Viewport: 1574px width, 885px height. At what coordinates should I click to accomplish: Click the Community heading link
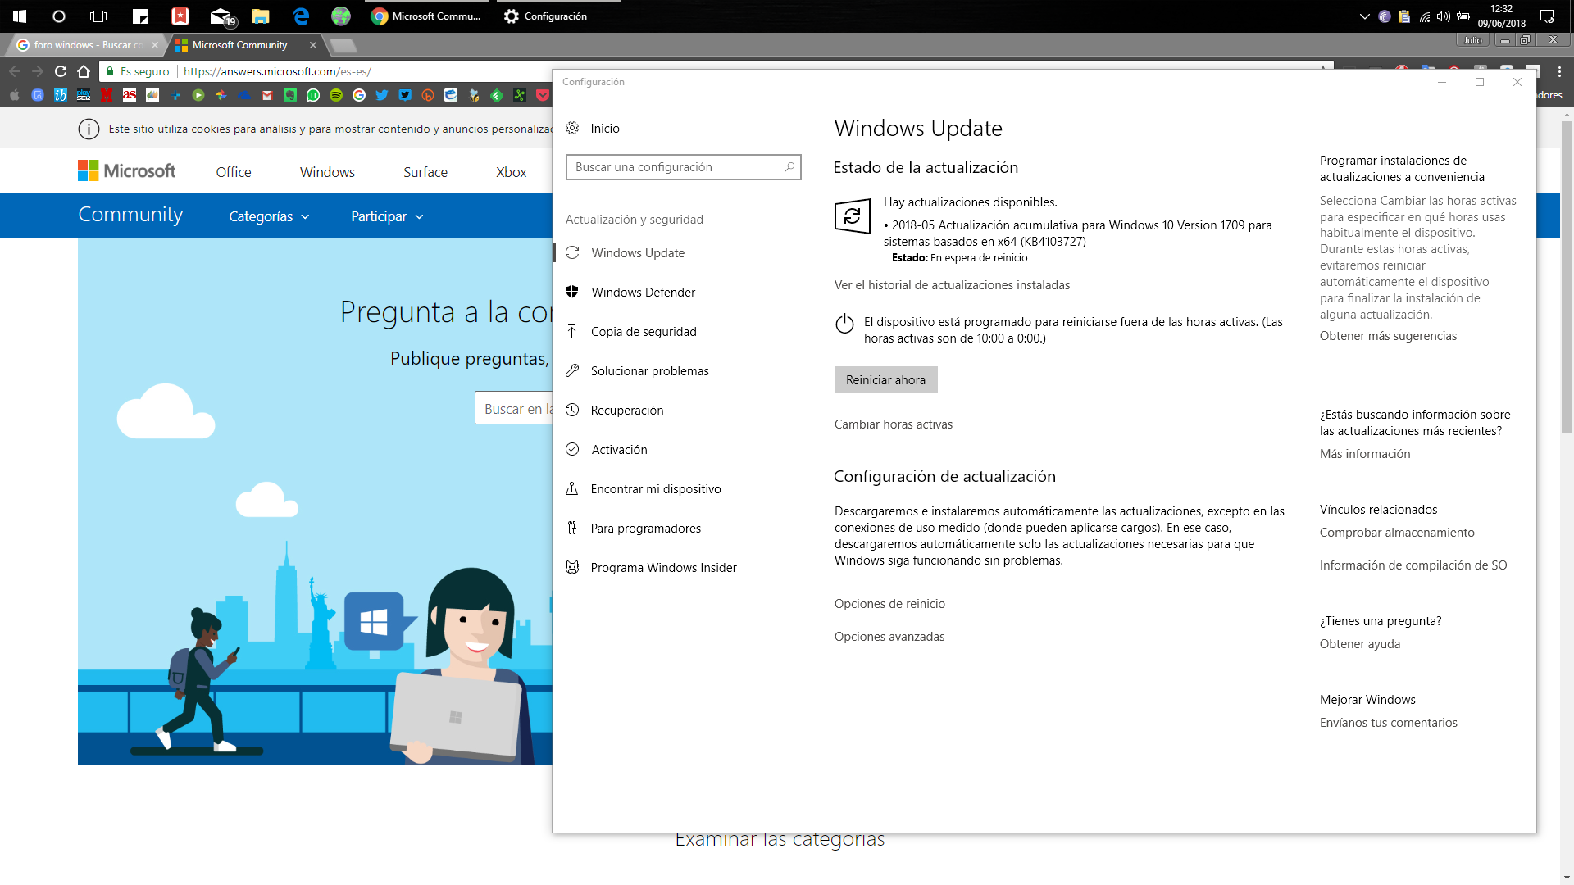[x=130, y=215]
